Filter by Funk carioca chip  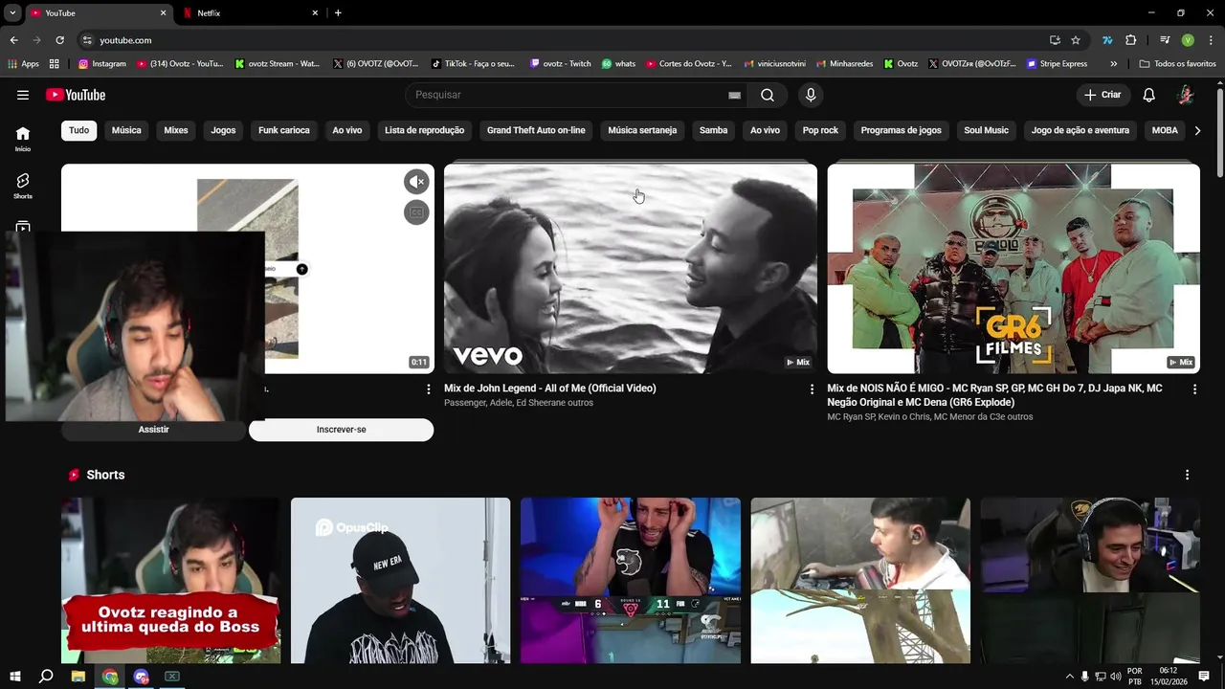coord(284,130)
